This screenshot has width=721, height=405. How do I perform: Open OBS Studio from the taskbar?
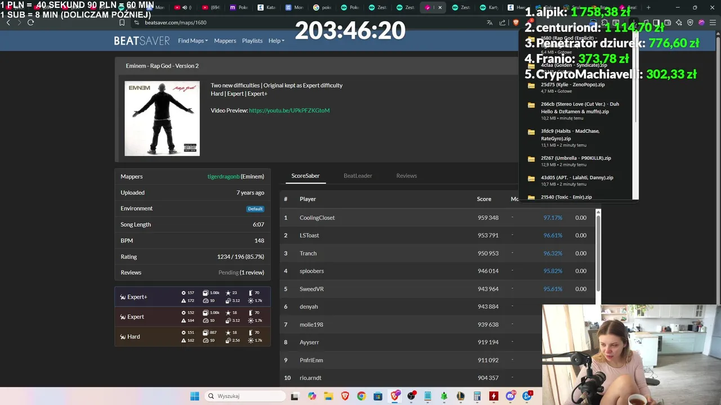411,396
